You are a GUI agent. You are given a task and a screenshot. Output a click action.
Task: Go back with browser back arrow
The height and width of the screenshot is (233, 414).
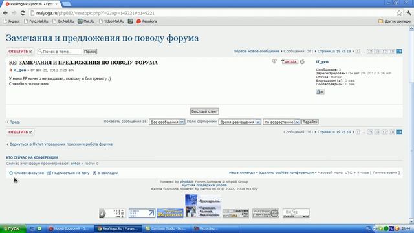(5, 13)
